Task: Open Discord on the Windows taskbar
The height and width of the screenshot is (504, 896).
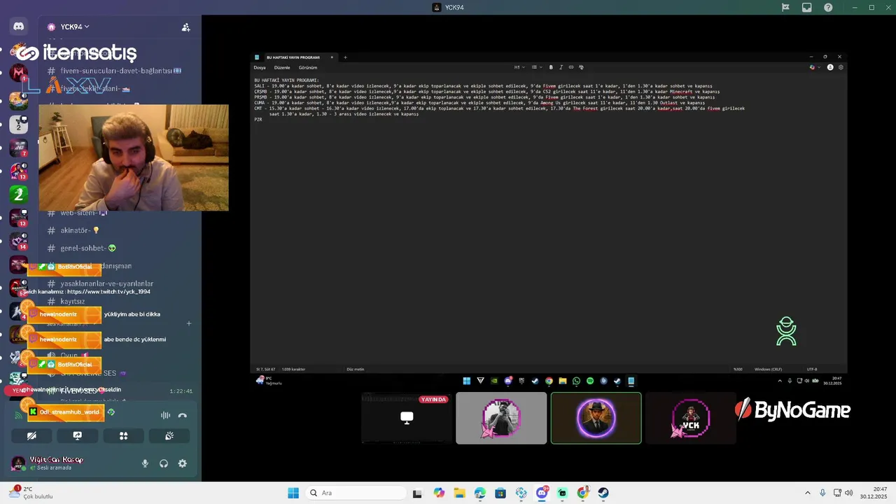Action: tap(542, 493)
